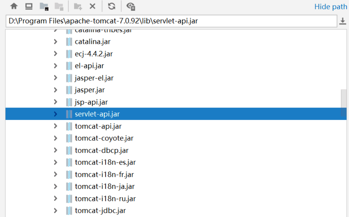Click the file tree vertical scrollbar thumb
The height and width of the screenshot is (217, 349).
344,103
